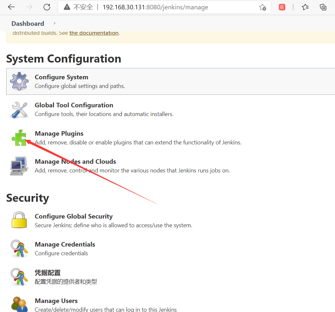Click 'Add, remove, control and monitor the various nodes' text
The height and width of the screenshot is (312, 335).
(132, 171)
